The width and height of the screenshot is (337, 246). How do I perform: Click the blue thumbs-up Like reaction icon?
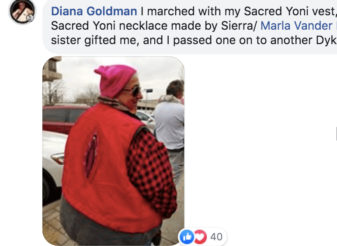click(187, 237)
